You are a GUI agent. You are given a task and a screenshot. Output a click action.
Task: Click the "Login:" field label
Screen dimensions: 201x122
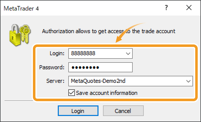click(57, 53)
